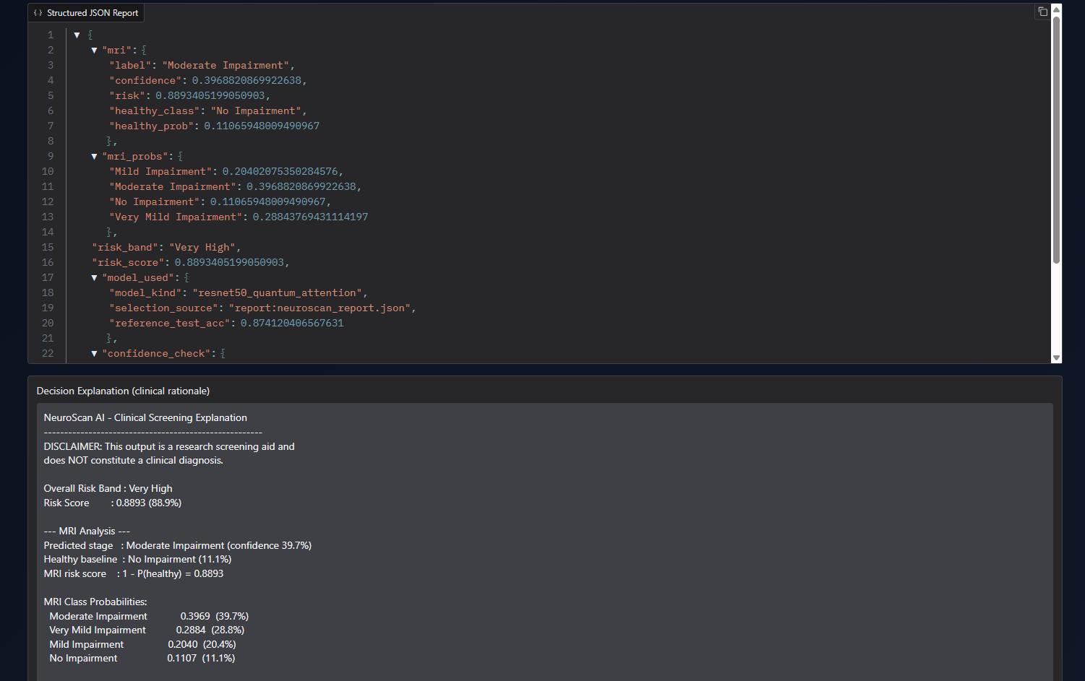Click the DISCLAIMER line in the explanation
The height and width of the screenshot is (681, 1085).
[x=169, y=446]
